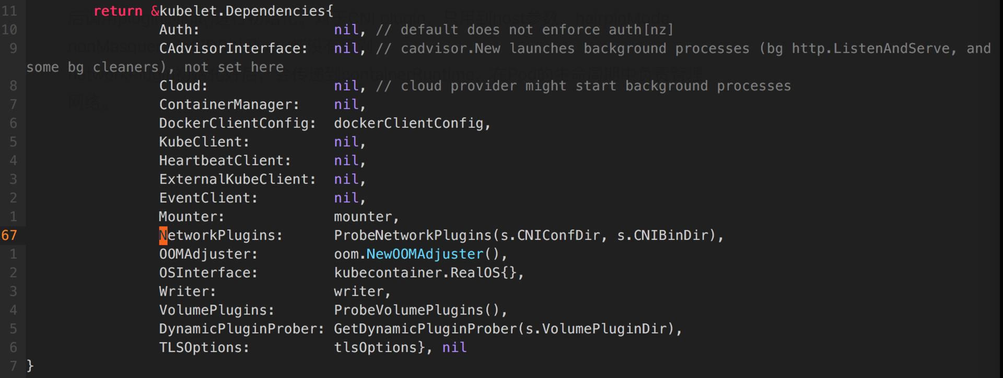Image resolution: width=1003 pixels, height=378 pixels.
Task: Click the orange current line number 67
Action: 9,236
